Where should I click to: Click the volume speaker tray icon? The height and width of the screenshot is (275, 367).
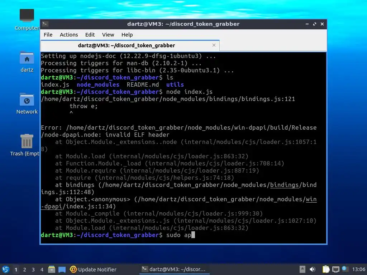[x=313, y=269]
